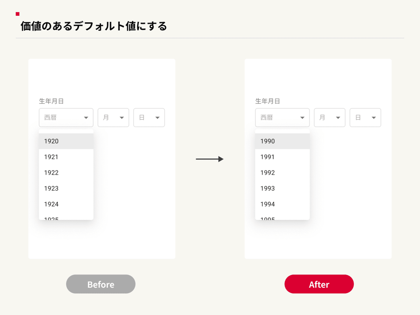Open the 日 day dropdown in Before panel
The image size is (420, 315).
[149, 118]
